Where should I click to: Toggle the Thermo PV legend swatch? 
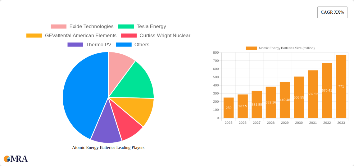tap(75, 45)
